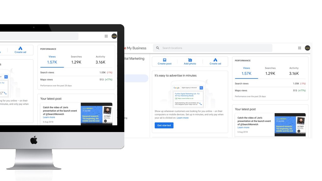
Task: Click Add photo camera button
Action: click(x=190, y=62)
